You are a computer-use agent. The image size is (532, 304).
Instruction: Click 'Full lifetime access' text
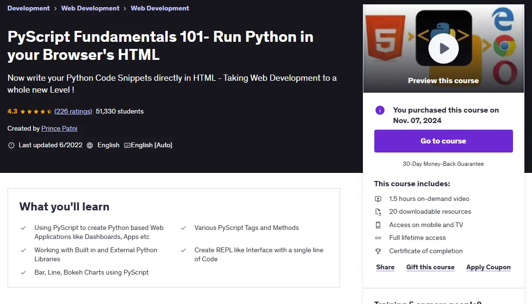(418, 238)
